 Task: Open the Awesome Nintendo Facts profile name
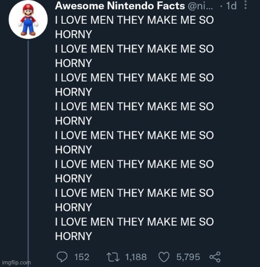pyautogui.click(x=120, y=6)
